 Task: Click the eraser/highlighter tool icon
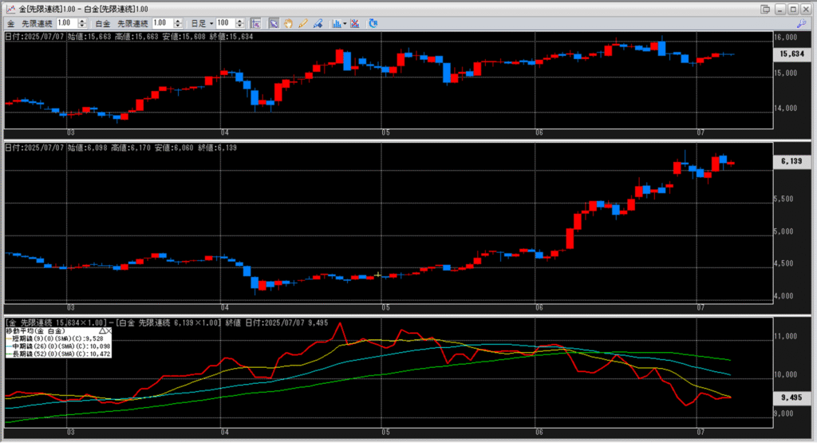click(x=317, y=24)
